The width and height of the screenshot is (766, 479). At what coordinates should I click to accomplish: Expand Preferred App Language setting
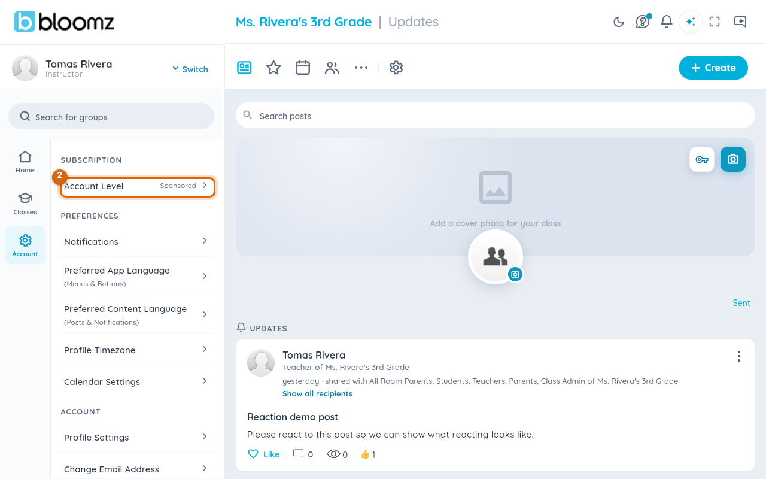click(x=136, y=276)
